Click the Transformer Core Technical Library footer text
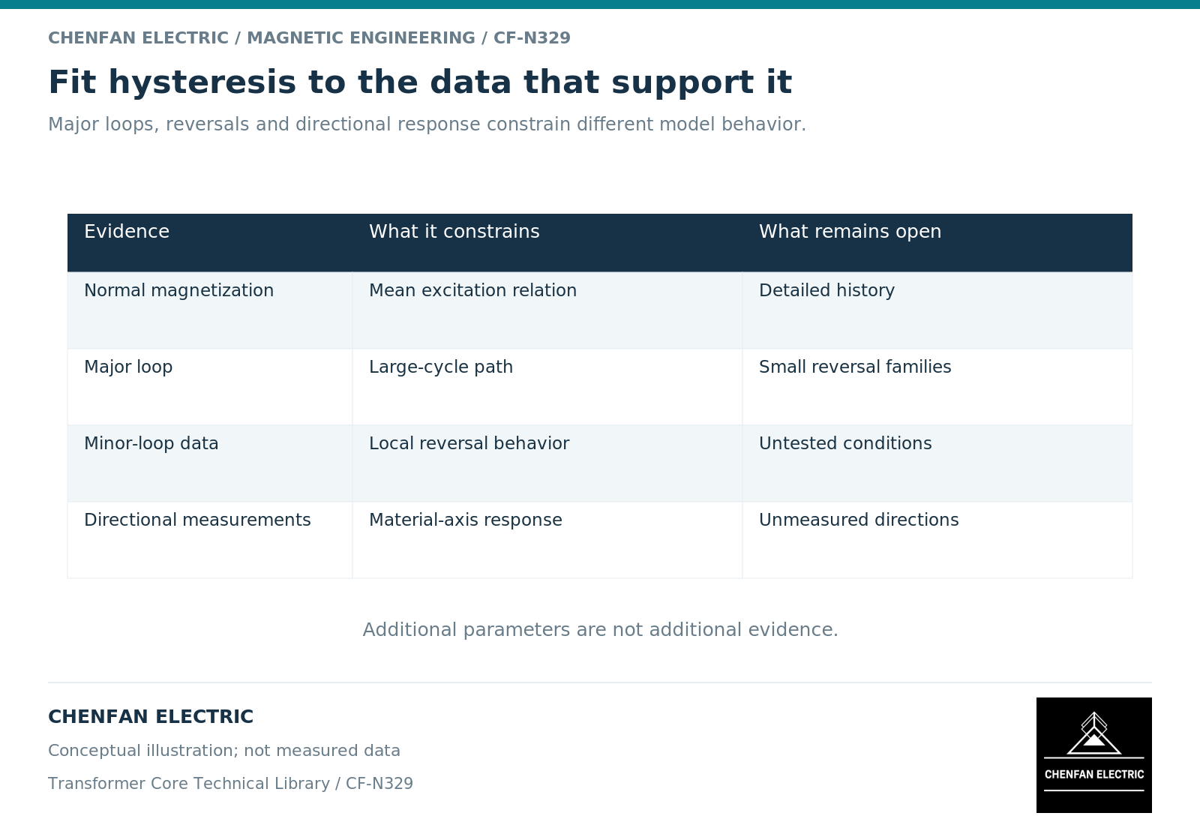Viewport: 1200px width, 825px height. [x=230, y=784]
